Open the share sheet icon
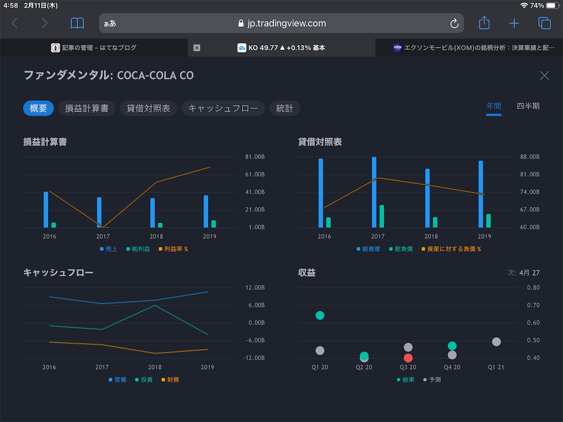This screenshot has width=563, height=422. tap(484, 23)
